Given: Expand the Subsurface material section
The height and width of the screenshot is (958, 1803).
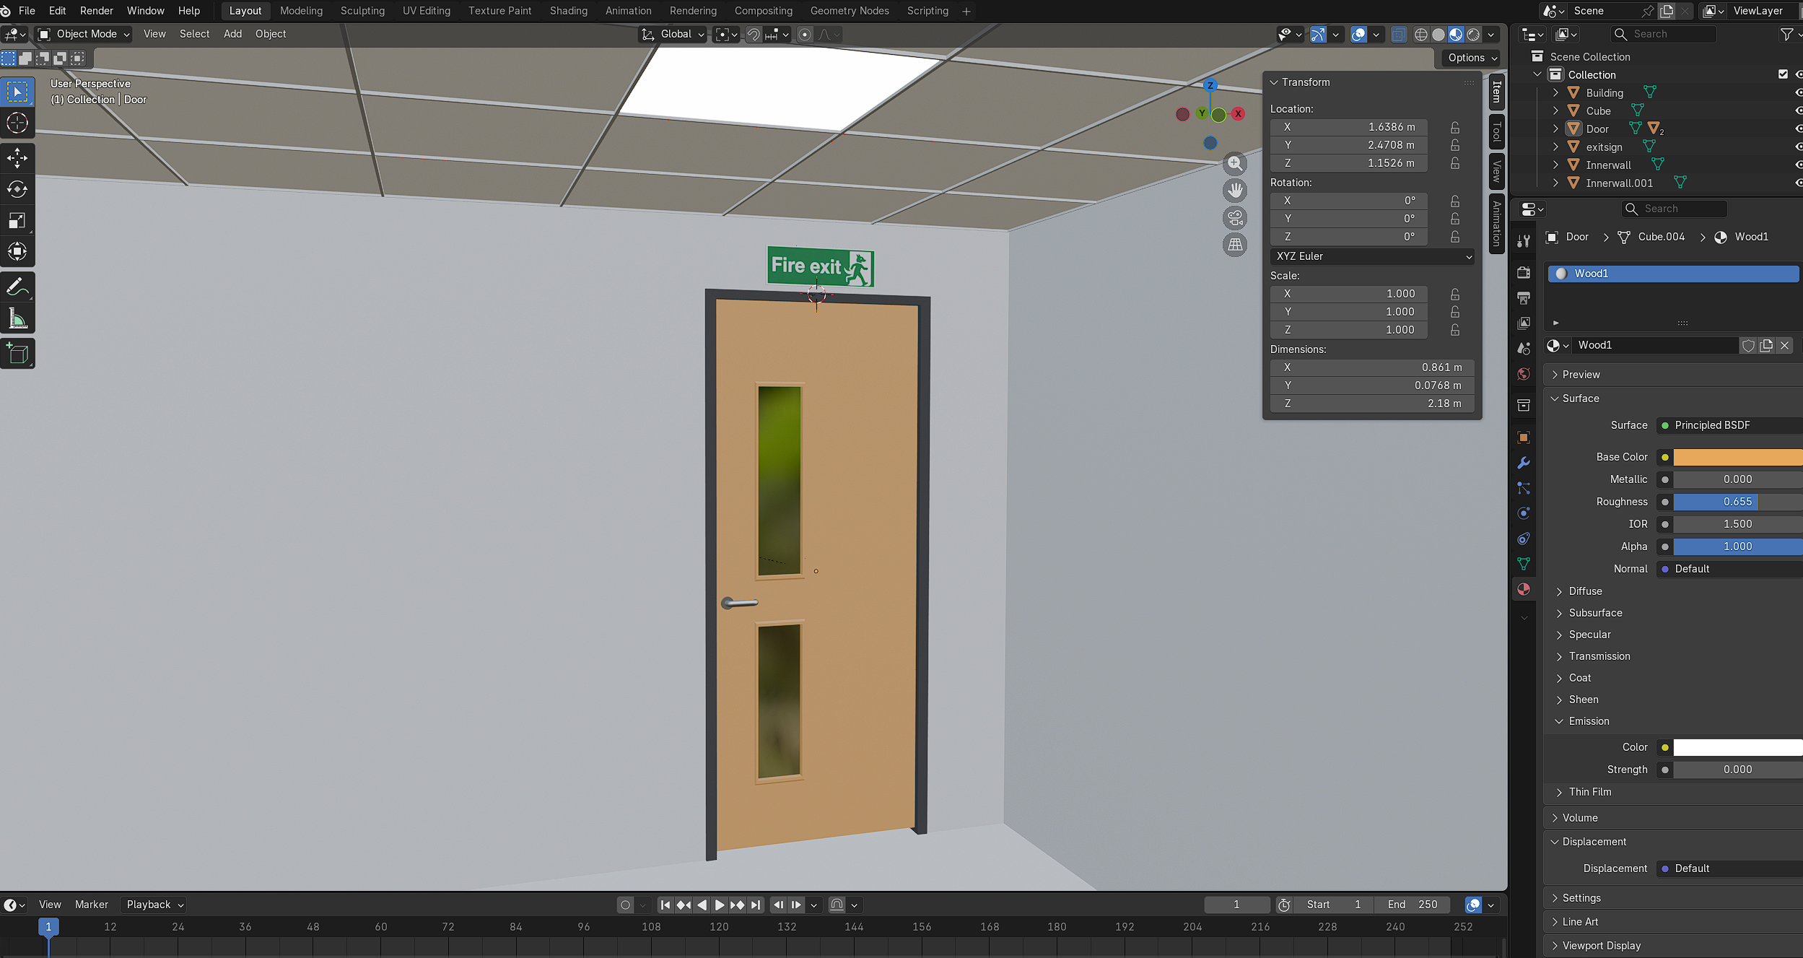Looking at the screenshot, I should [x=1595, y=613].
